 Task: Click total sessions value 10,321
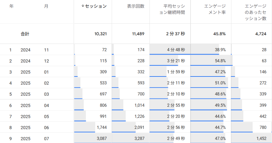tap(100, 34)
